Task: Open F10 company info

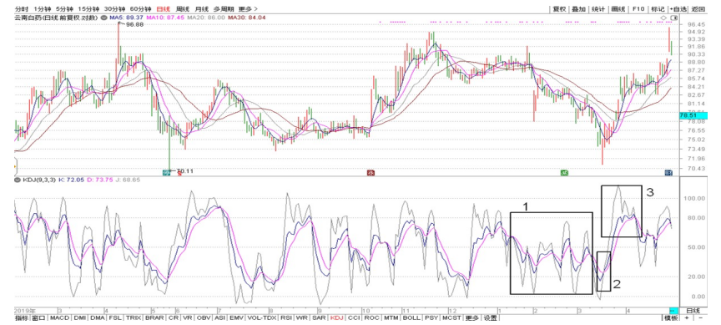Action: [638, 8]
